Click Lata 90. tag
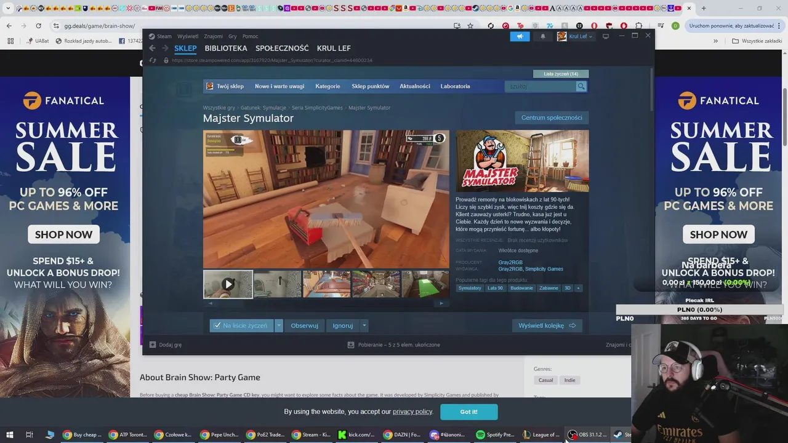The width and height of the screenshot is (788, 443). [x=496, y=288]
